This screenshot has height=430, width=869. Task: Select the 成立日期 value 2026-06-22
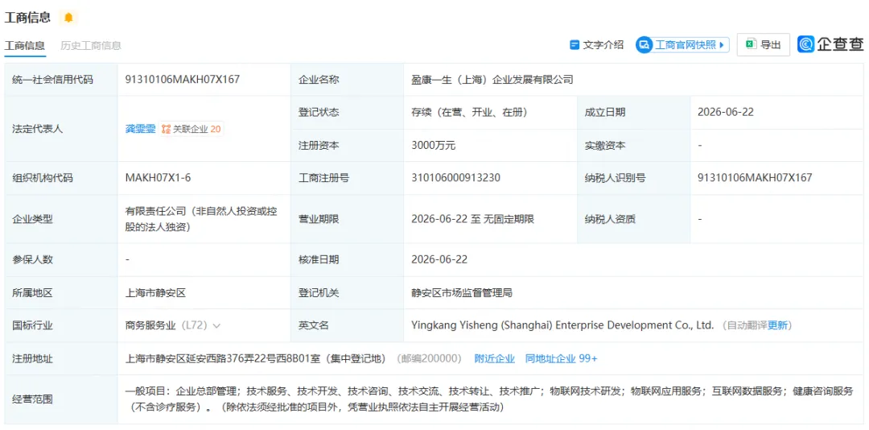tap(726, 112)
